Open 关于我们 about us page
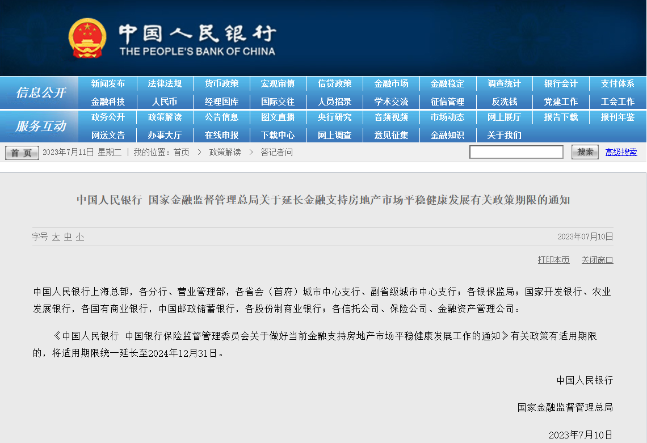The width and height of the screenshot is (647, 443). 504,135
